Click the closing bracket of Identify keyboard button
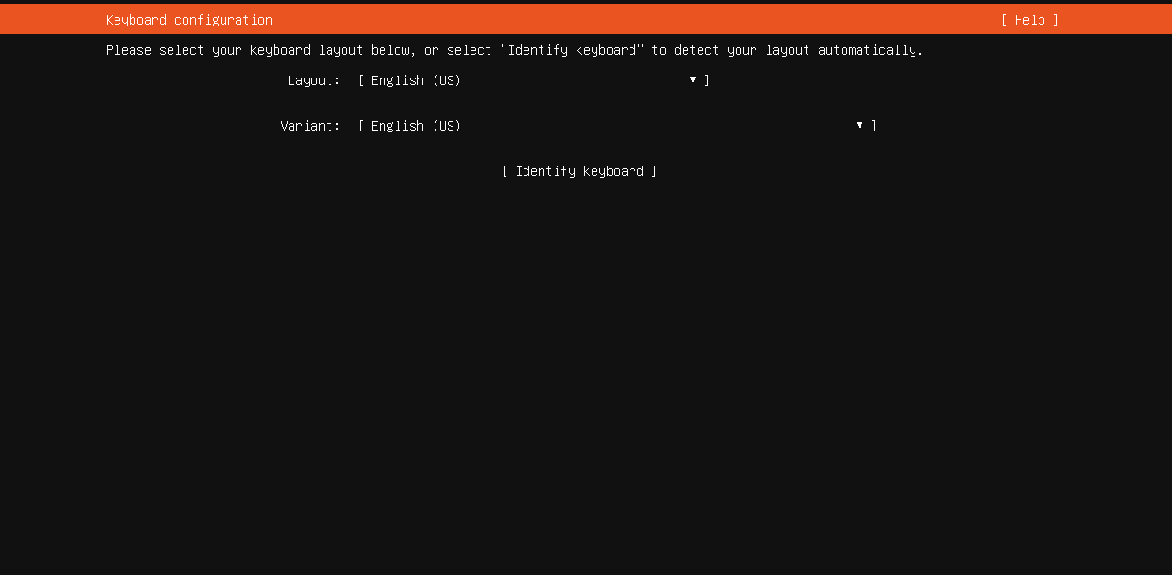This screenshot has width=1172, height=575. [654, 171]
